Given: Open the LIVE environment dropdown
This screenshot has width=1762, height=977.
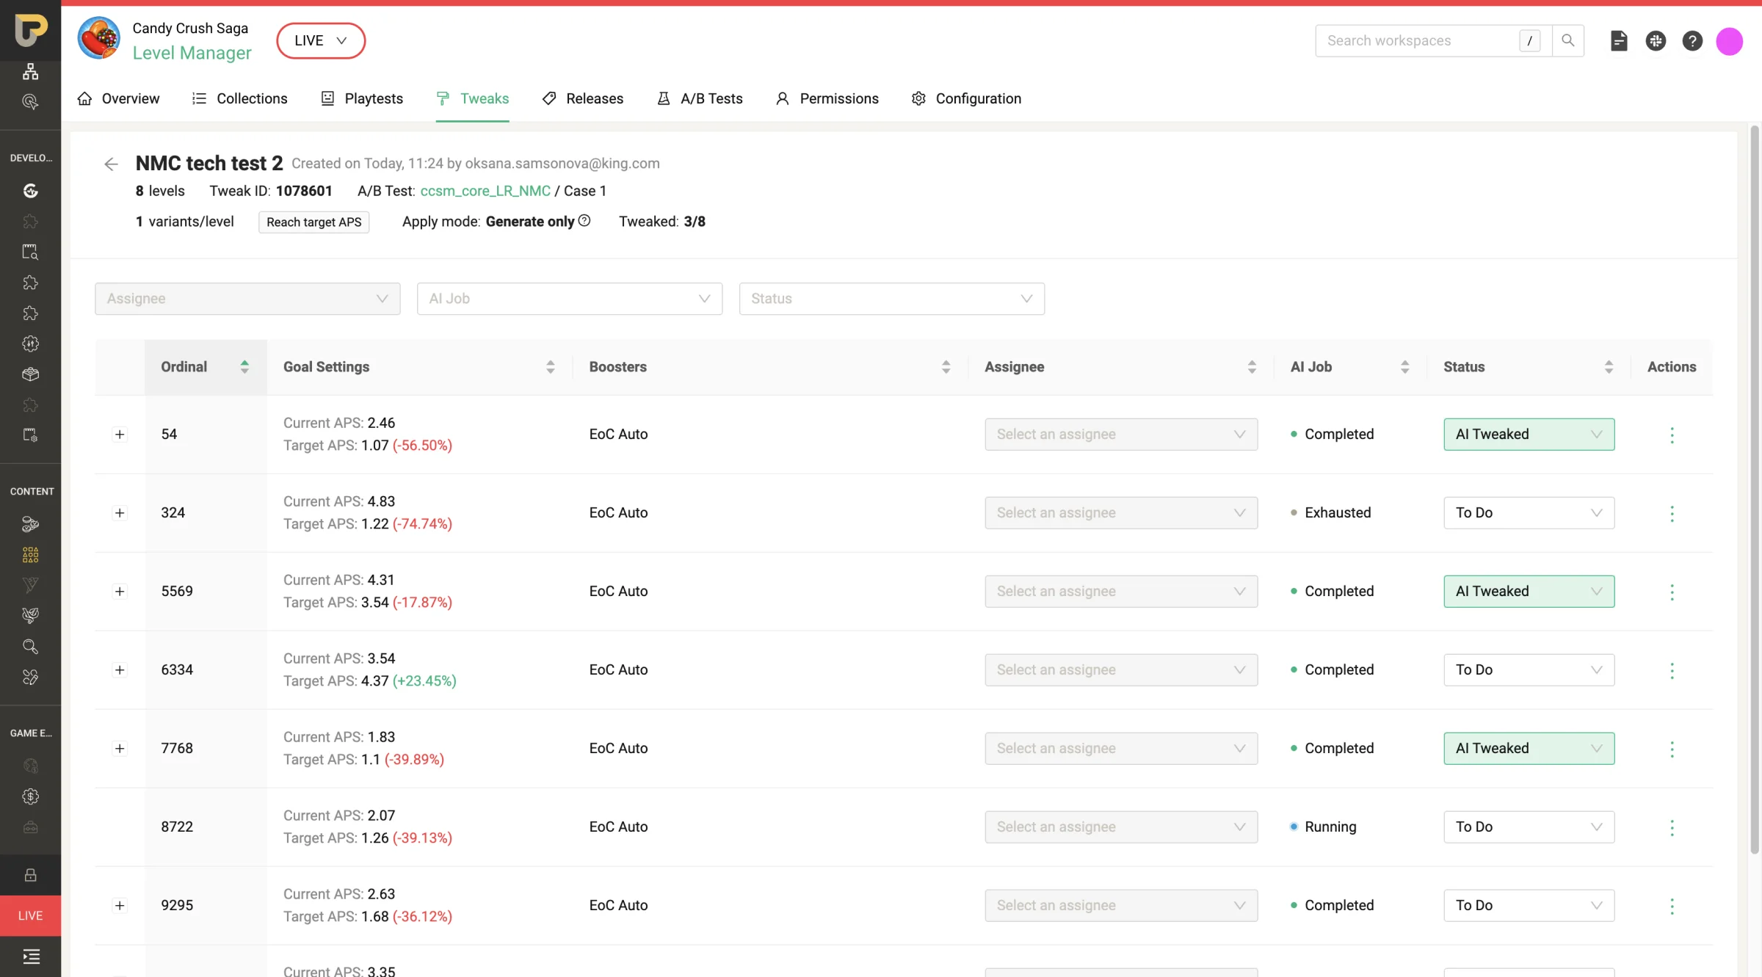Looking at the screenshot, I should click(321, 40).
